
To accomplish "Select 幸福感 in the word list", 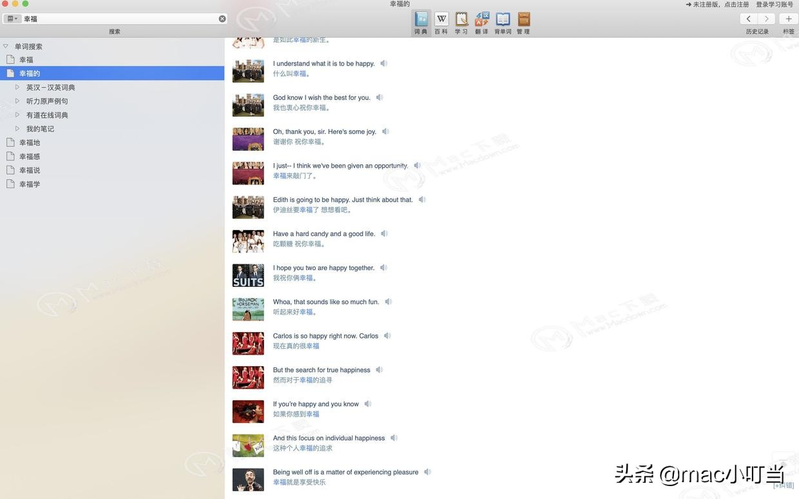I will (x=30, y=157).
